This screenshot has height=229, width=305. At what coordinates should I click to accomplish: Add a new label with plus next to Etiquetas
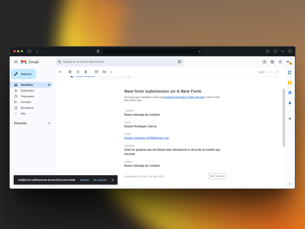tap(49, 123)
